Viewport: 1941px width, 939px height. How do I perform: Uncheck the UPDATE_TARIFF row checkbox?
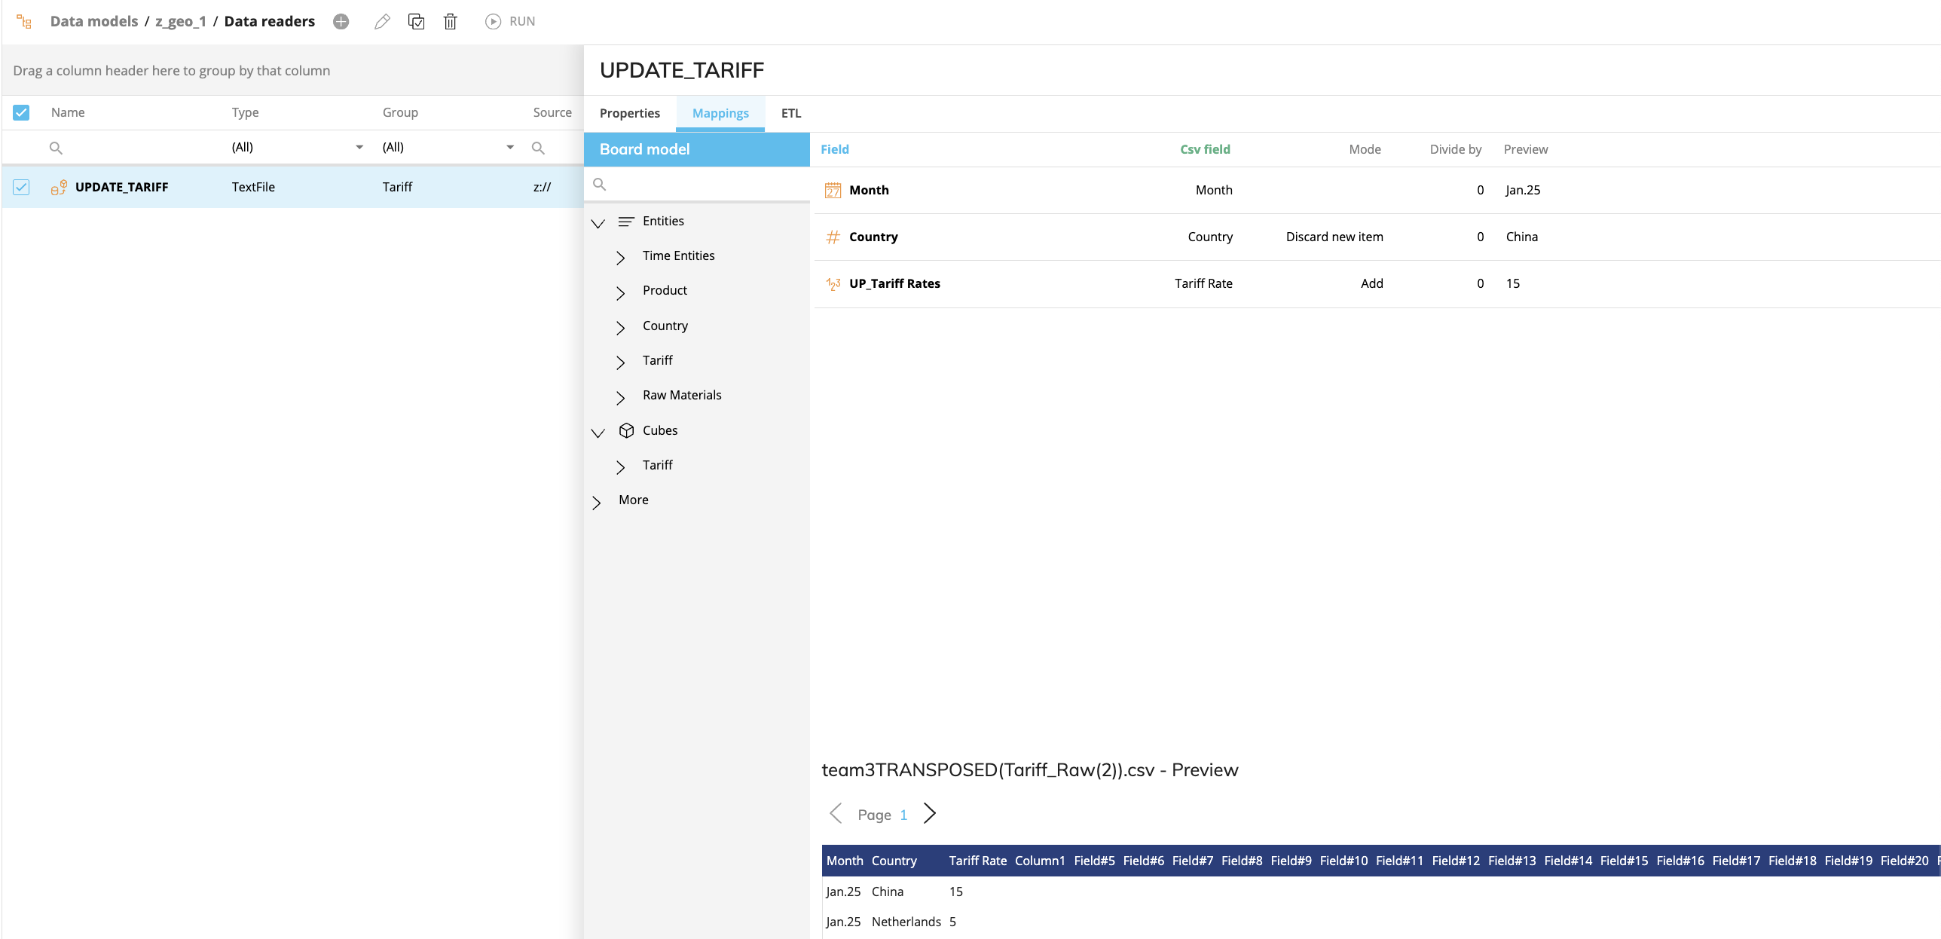coord(21,187)
